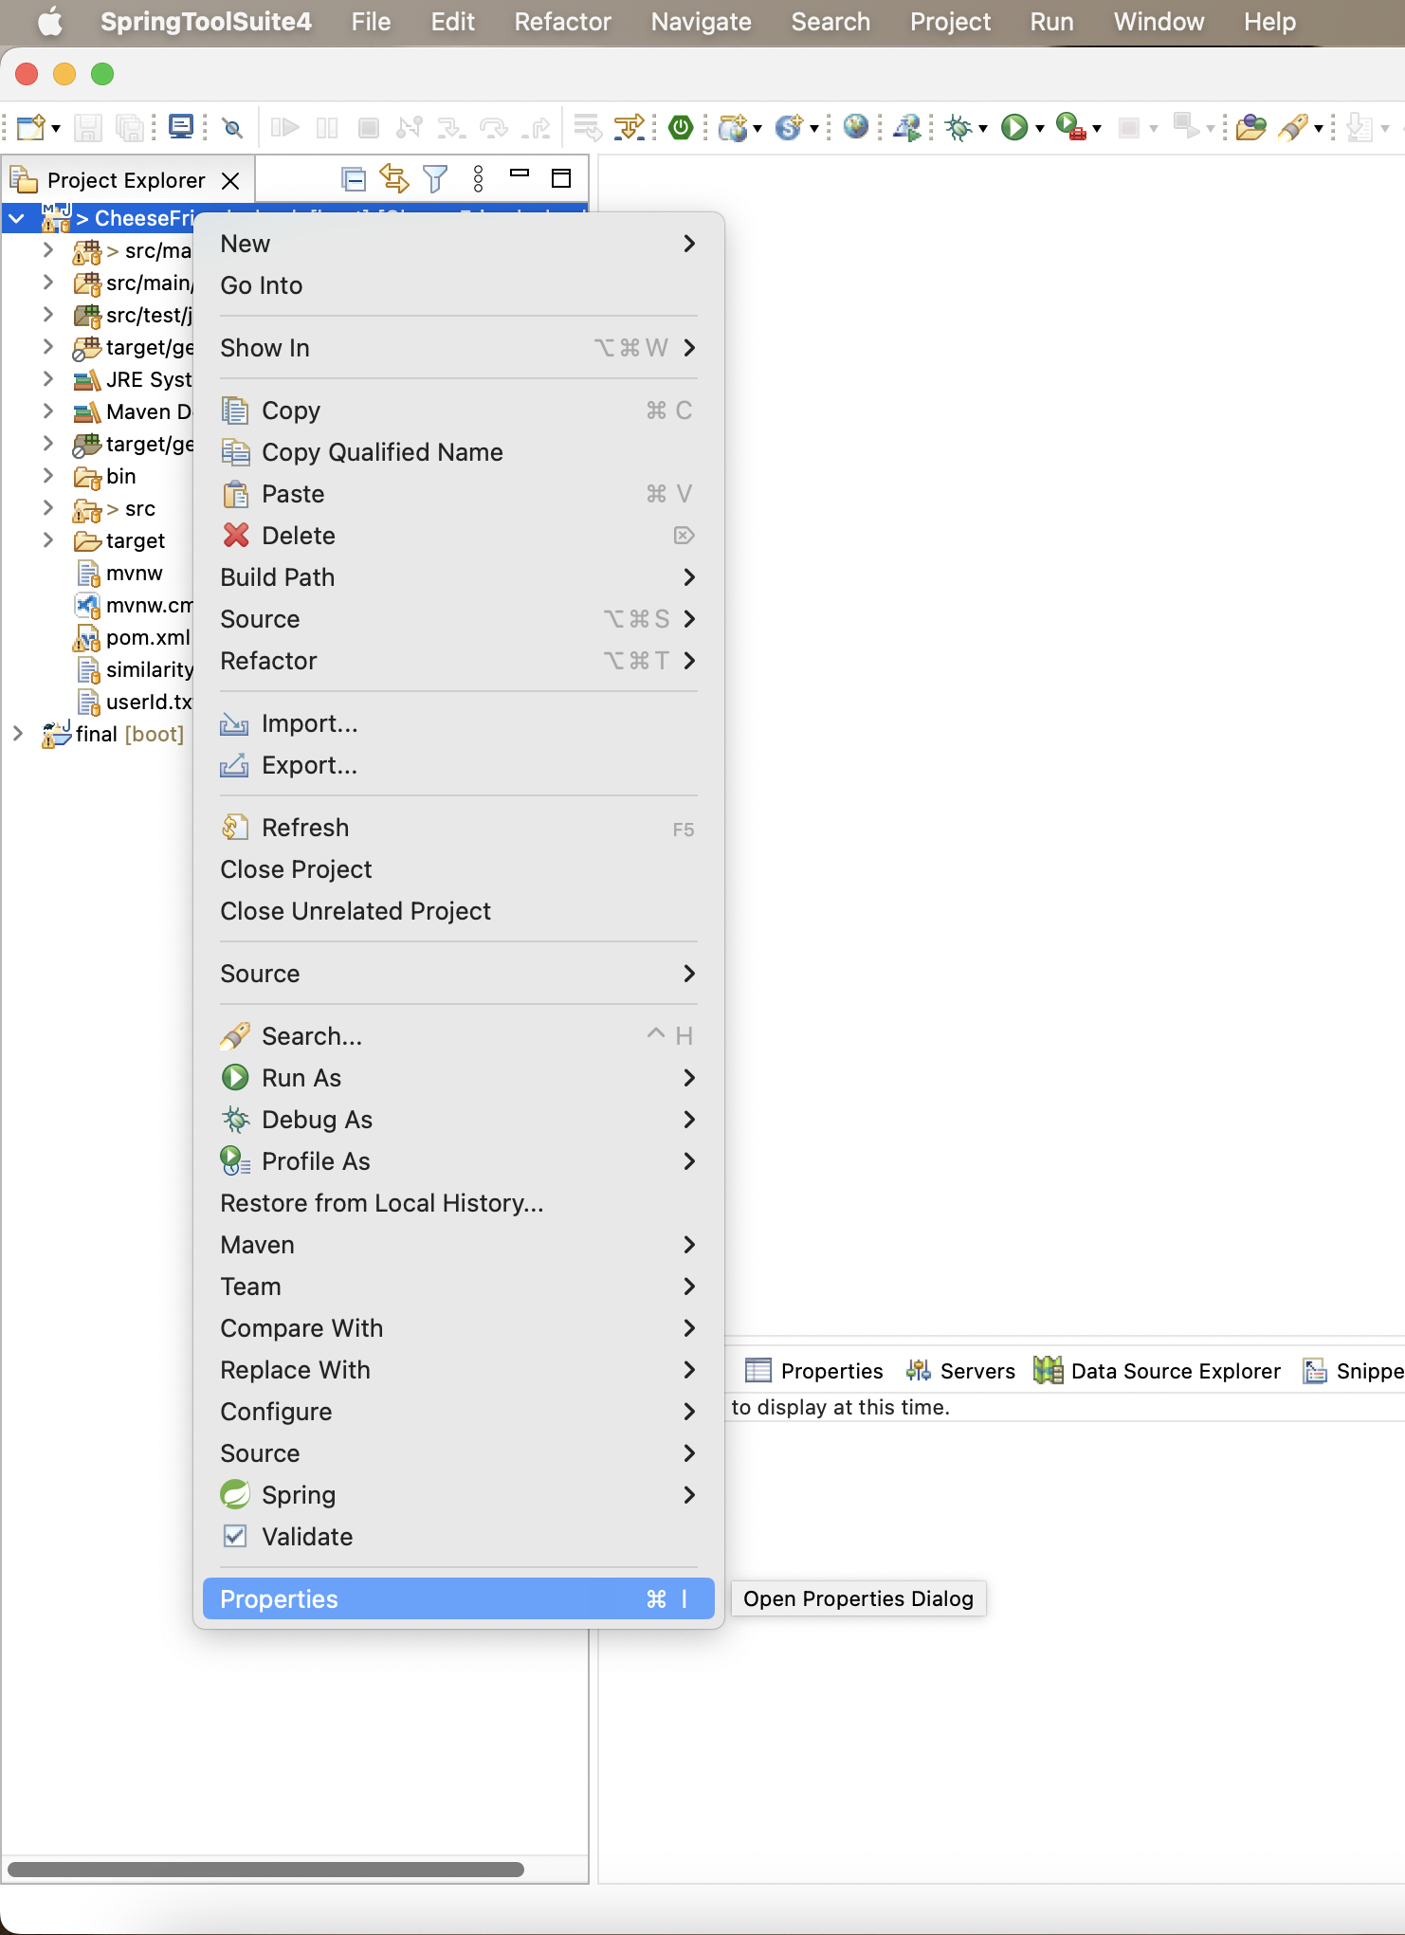Screen dimensions: 1405x1935
Task: Open the Project Explorer filter funnel icon
Action: coord(435,178)
